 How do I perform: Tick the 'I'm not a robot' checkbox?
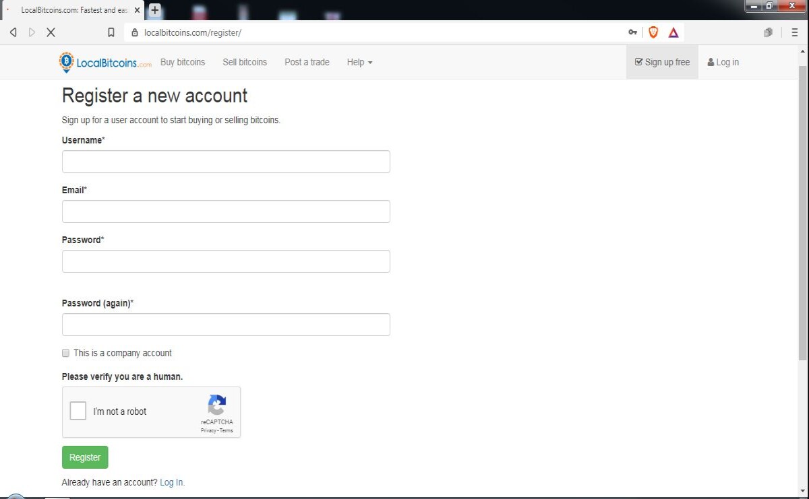click(78, 411)
